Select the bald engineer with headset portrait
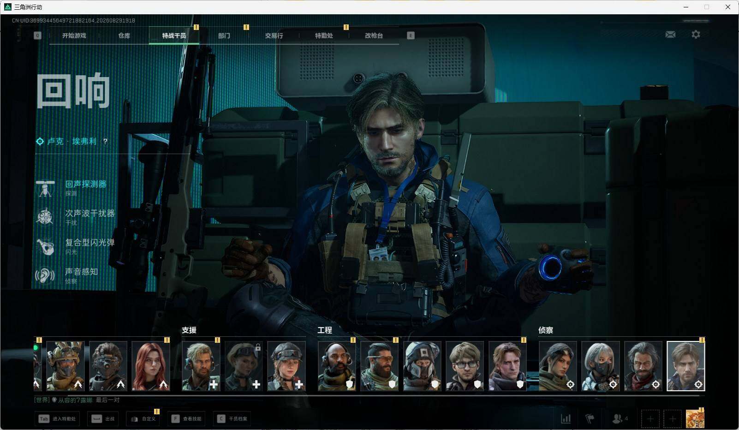Image resolution: width=739 pixels, height=430 pixels. pos(337,366)
